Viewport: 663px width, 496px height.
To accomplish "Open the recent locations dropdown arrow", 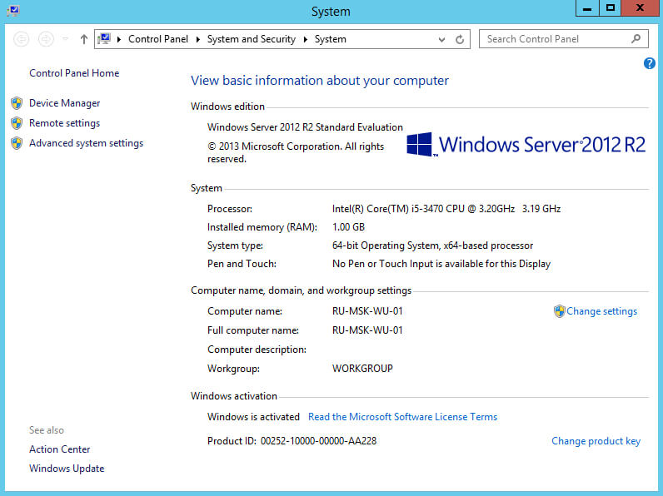I will tap(65, 39).
